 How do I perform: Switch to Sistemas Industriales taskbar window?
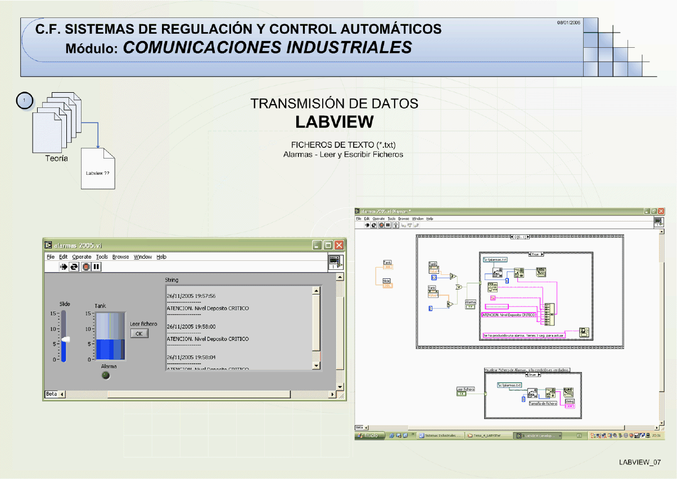(439, 436)
